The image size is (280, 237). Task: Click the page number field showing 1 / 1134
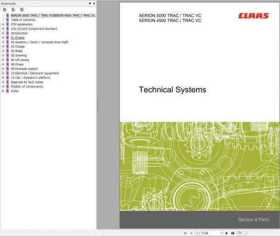click(x=208, y=233)
